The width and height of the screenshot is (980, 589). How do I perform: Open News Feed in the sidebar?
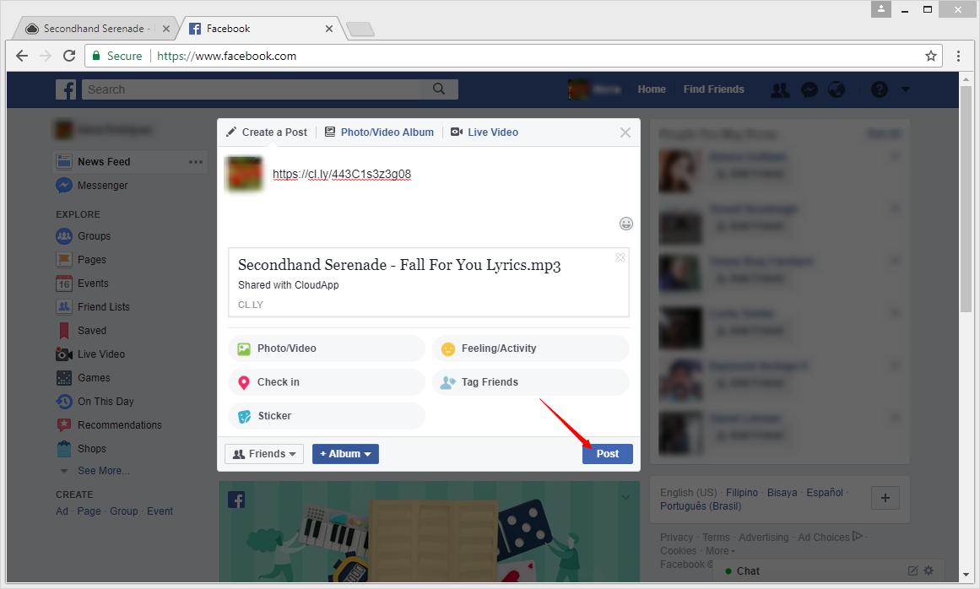point(104,162)
